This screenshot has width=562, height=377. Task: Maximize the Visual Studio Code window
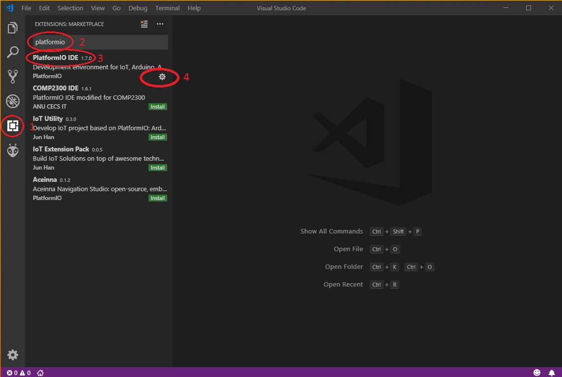click(528, 8)
